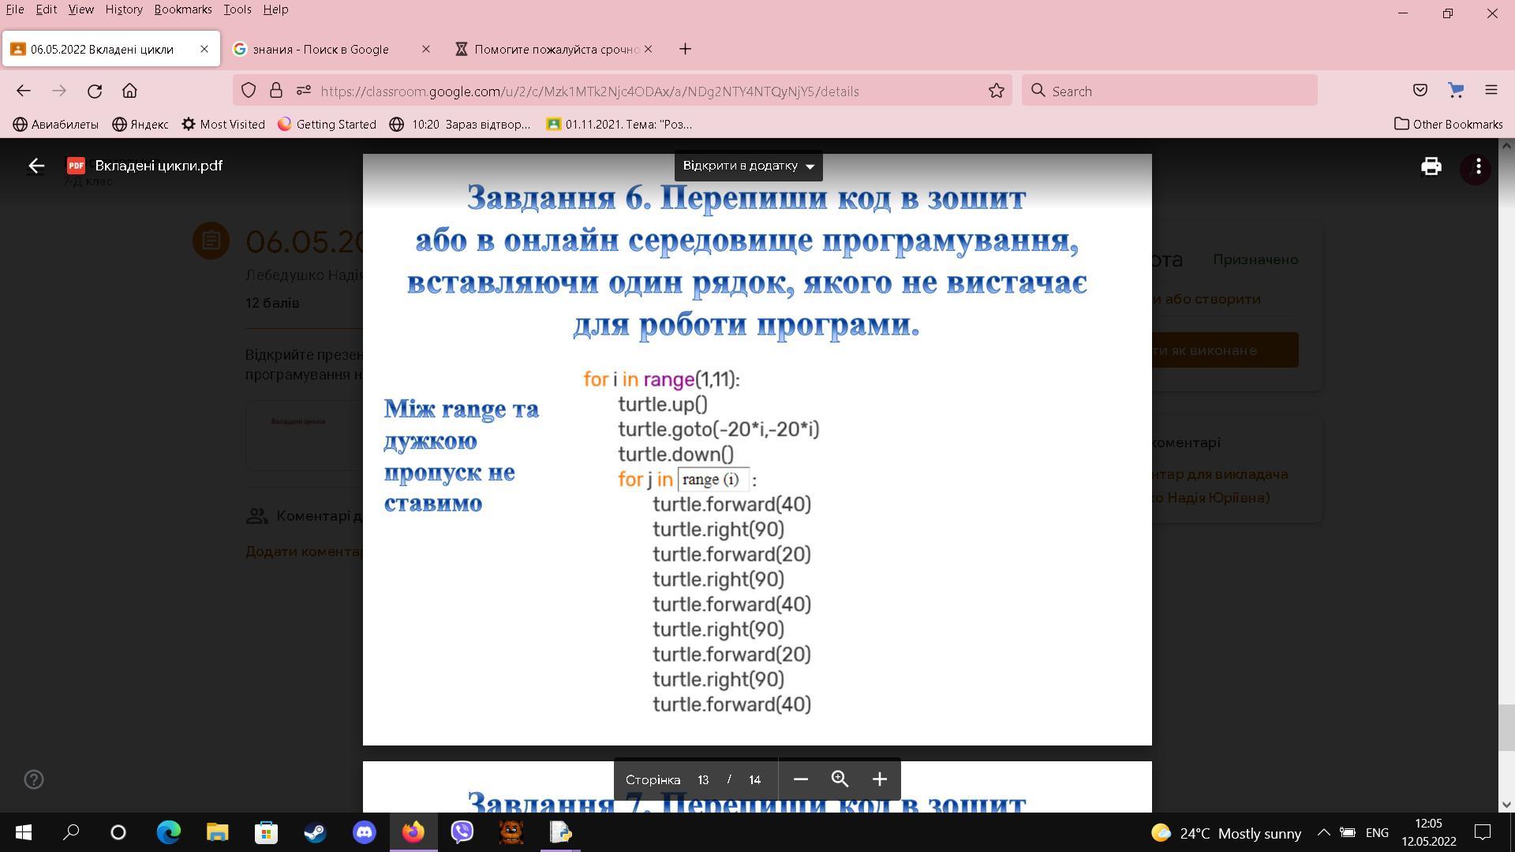Viewport: 1515px width, 852px height.
Task: Zoom in with the plus icon
Action: pos(879,779)
